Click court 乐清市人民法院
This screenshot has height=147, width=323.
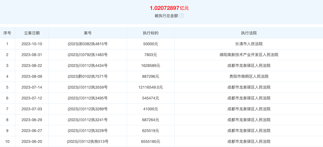tap(249, 44)
